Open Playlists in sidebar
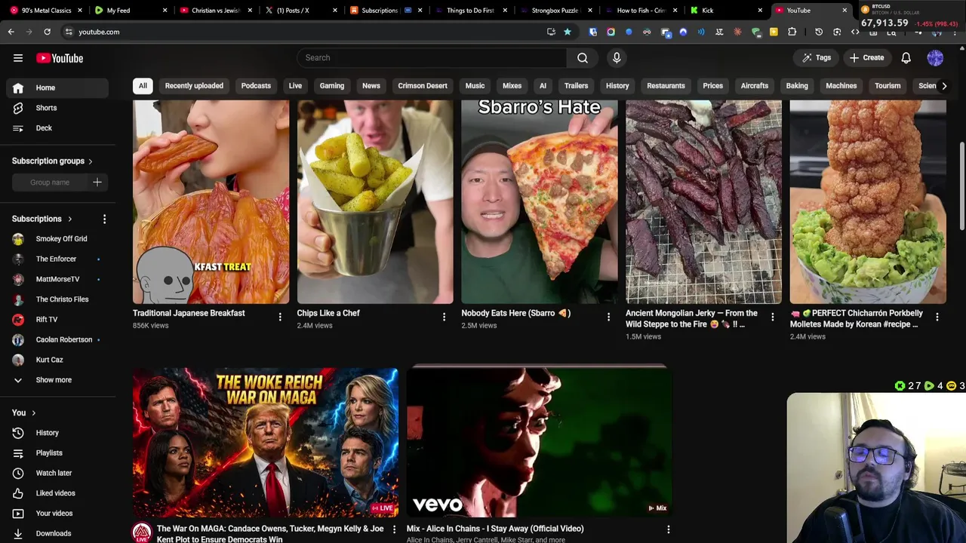The height and width of the screenshot is (543, 966). [57, 453]
